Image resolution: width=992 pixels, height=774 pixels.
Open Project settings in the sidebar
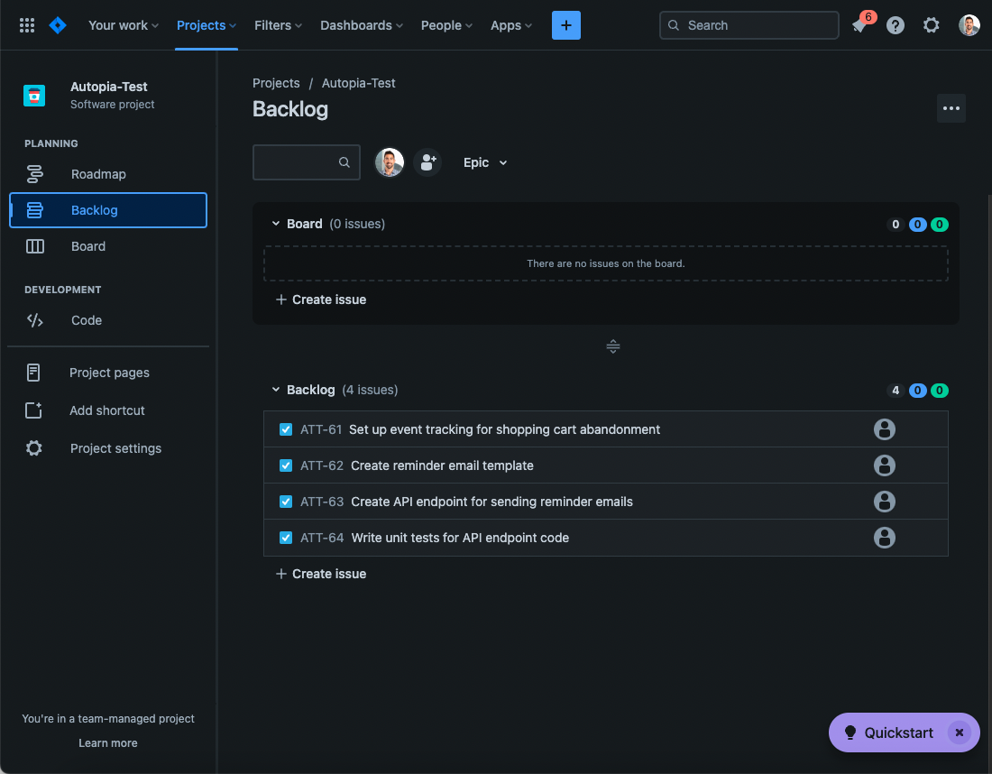[108, 448]
